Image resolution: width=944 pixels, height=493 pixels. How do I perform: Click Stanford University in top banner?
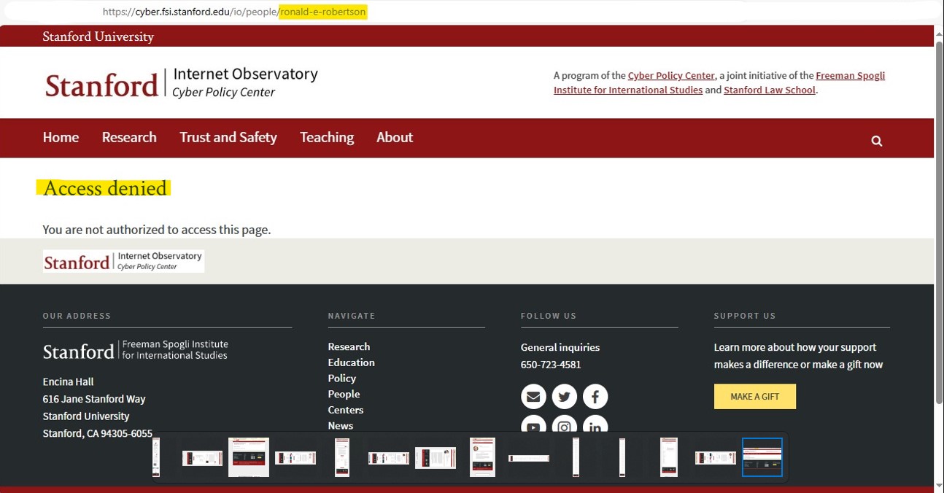pyautogui.click(x=98, y=36)
